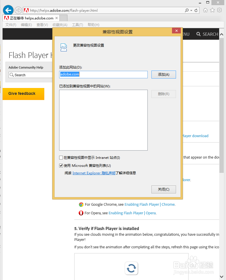Click the 添加(A) button
226x280 pixels.
tap(164, 75)
